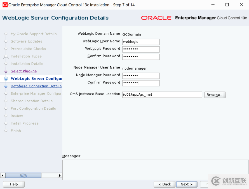Open the Select Plug-ins step link
Screen dimensions: 249x189
click(24, 71)
